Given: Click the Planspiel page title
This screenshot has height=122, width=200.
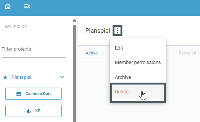Looking at the screenshot, I should (x=98, y=30).
